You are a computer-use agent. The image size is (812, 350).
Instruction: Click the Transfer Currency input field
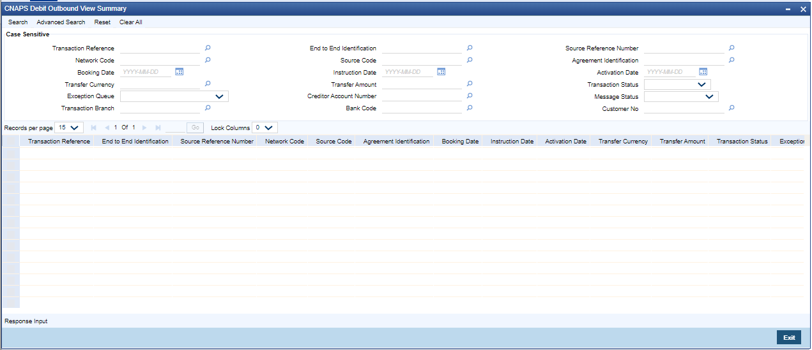tap(160, 84)
